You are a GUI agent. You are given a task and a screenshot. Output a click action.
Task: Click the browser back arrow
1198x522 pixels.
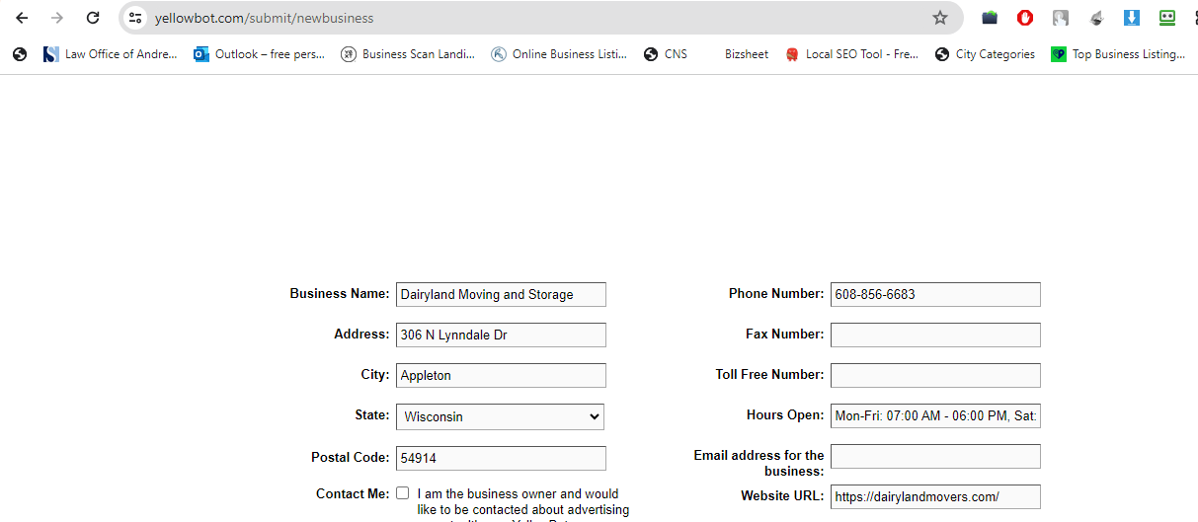(22, 18)
